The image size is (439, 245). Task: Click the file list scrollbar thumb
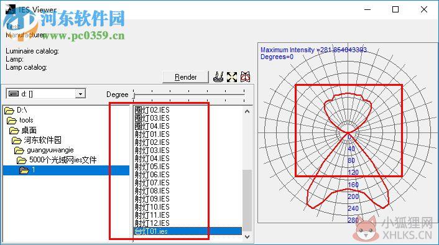pyautogui.click(x=247, y=200)
